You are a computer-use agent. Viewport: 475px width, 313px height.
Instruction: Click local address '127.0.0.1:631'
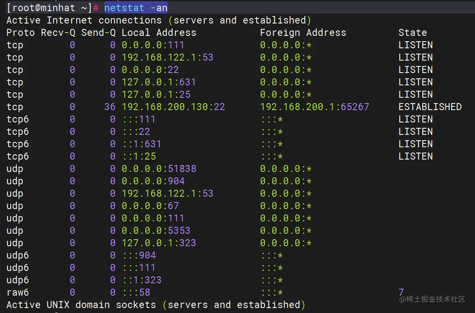pyautogui.click(x=159, y=82)
